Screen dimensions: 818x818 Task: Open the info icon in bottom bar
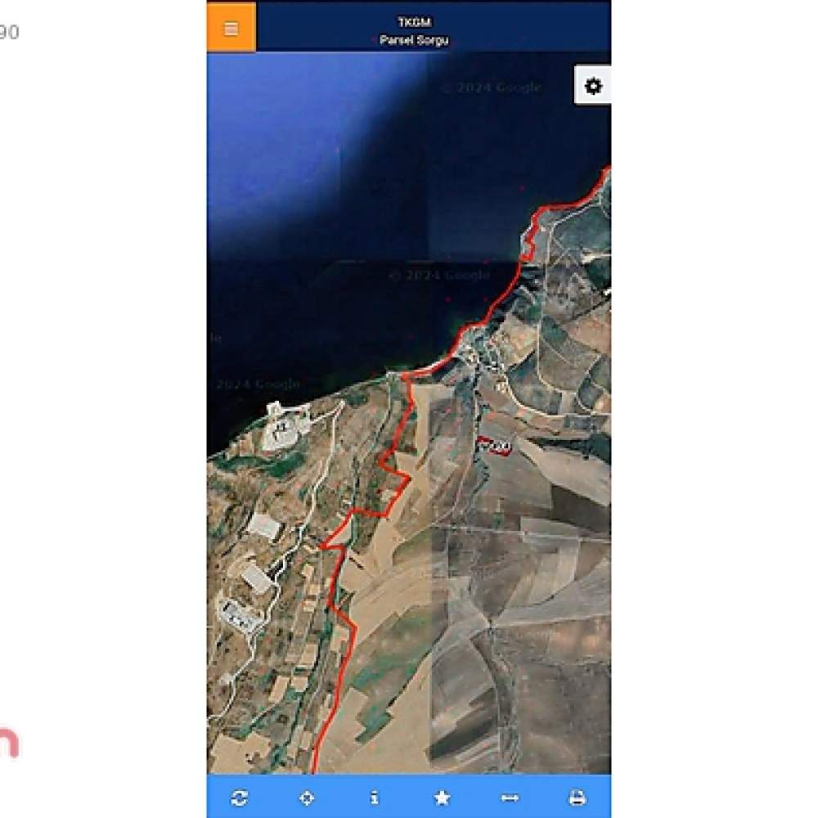coord(374,798)
